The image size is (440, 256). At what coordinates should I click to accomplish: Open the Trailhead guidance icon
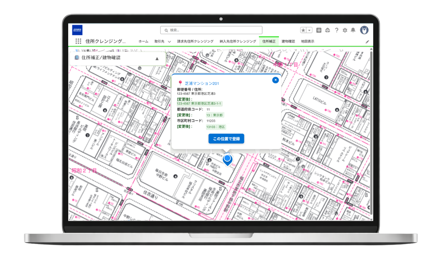[327, 30]
